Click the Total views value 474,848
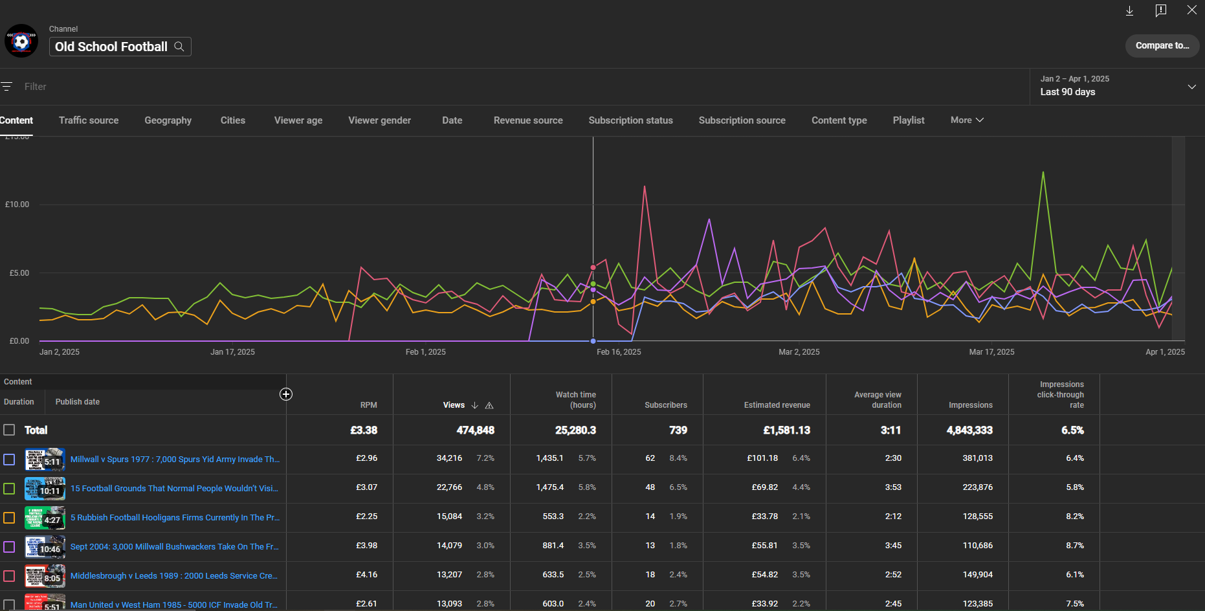The width and height of the screenshot is (1205, 611). point(475,430)
